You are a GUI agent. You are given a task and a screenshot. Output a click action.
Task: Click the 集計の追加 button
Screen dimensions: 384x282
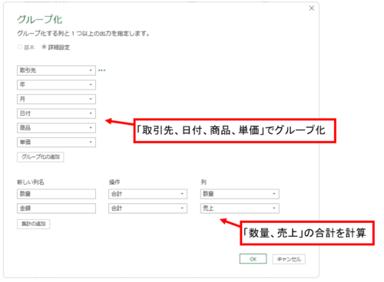coord(33,224)
